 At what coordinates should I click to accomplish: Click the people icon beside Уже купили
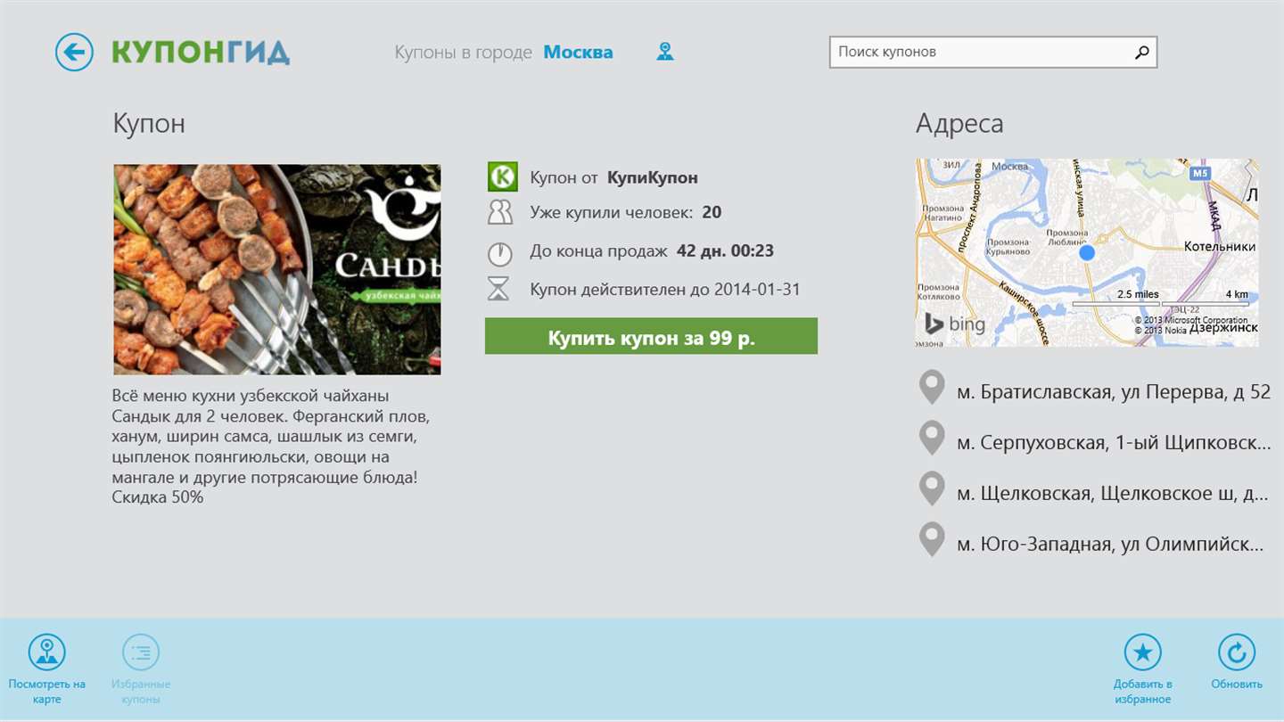(x=500, y=212)
